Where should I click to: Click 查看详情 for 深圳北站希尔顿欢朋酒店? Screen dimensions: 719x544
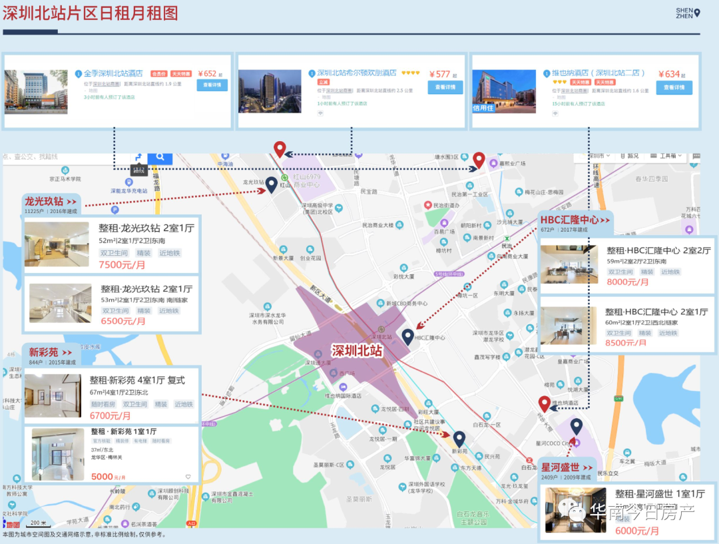tap(445, 87)
